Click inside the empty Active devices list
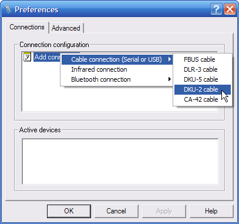Viewport: 239px width, 224px height. (x=120, y=162)
